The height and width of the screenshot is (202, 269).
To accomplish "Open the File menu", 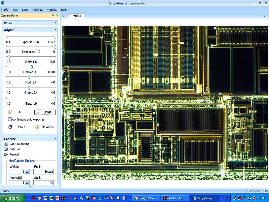I will [6, 10].
